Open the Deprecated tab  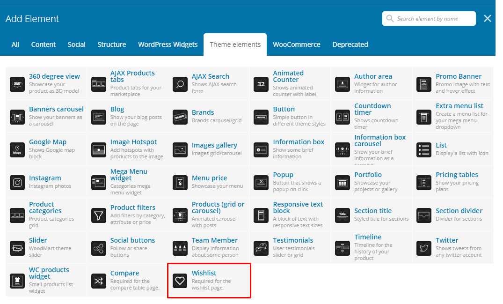(350, 44)
